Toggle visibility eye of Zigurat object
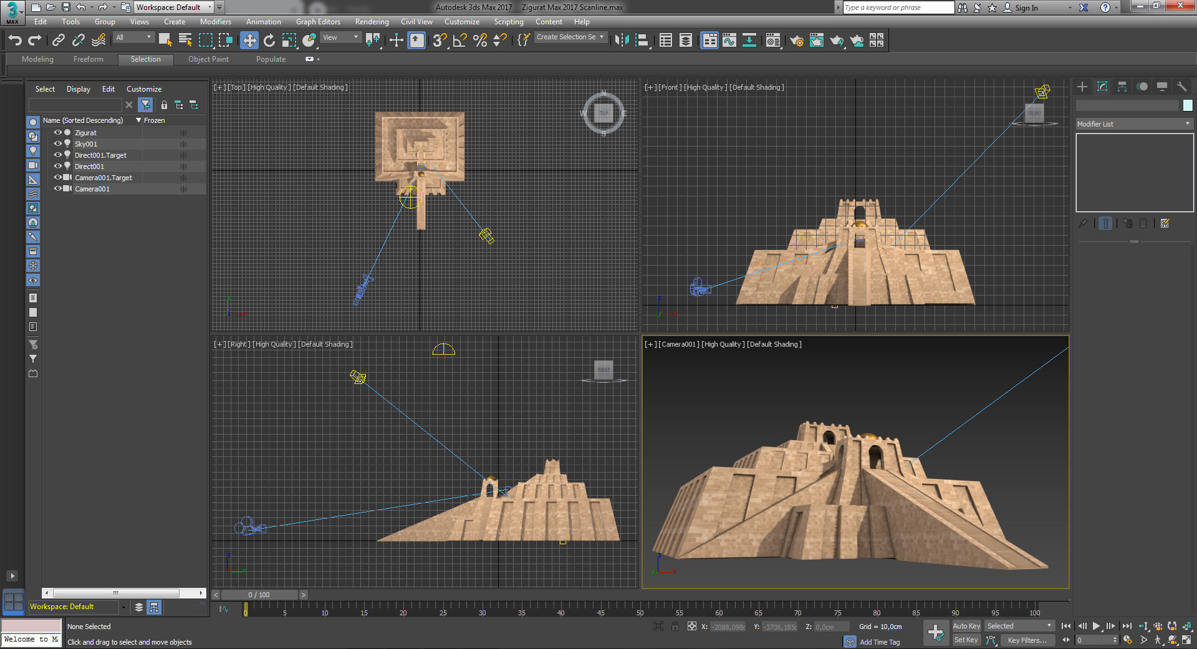The image size is (1197, 649). [x=57, y=133]
